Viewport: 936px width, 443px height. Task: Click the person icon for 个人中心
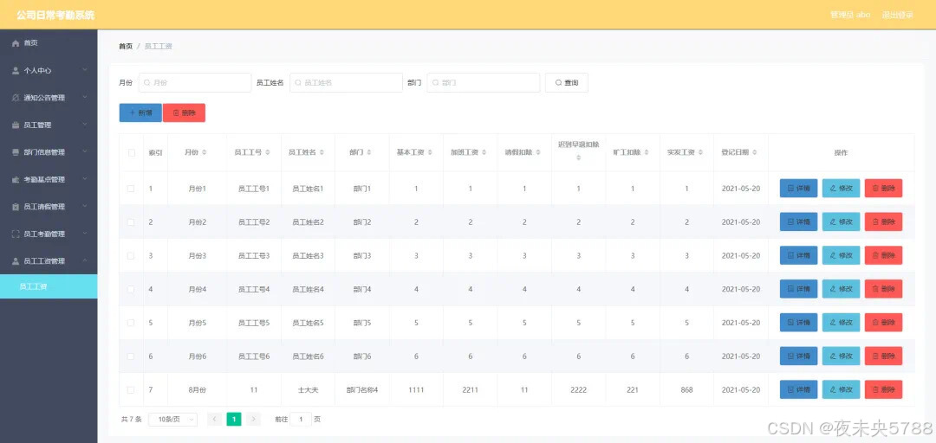[x=16, y=70]
